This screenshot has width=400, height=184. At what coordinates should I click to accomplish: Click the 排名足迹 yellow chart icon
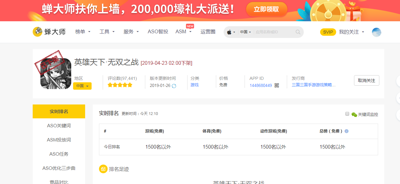click(103, 169)
